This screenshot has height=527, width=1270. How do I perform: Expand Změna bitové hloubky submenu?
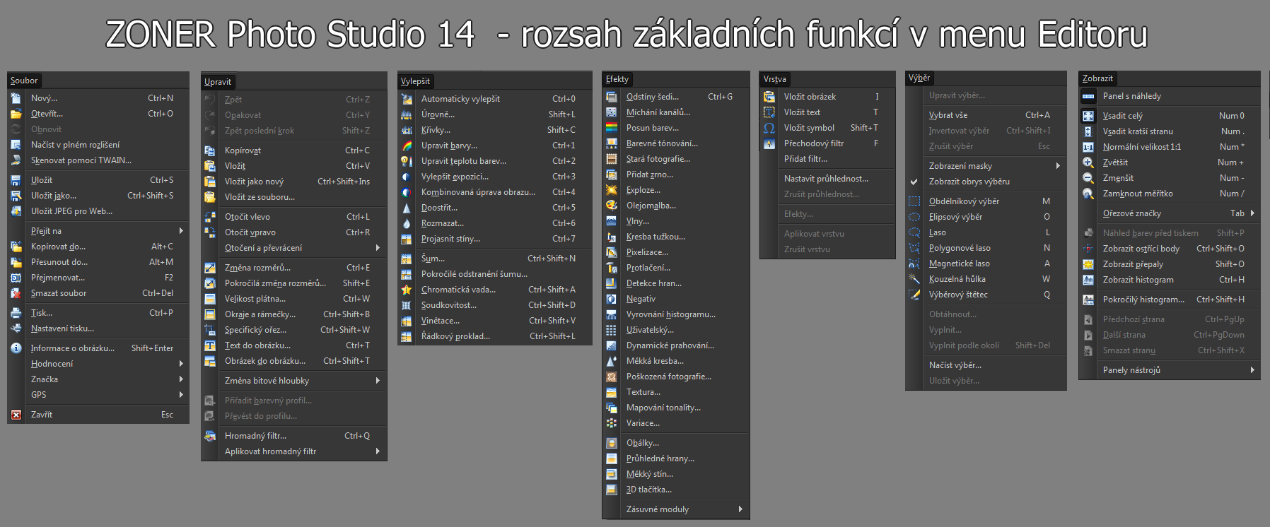click(378, 381)
